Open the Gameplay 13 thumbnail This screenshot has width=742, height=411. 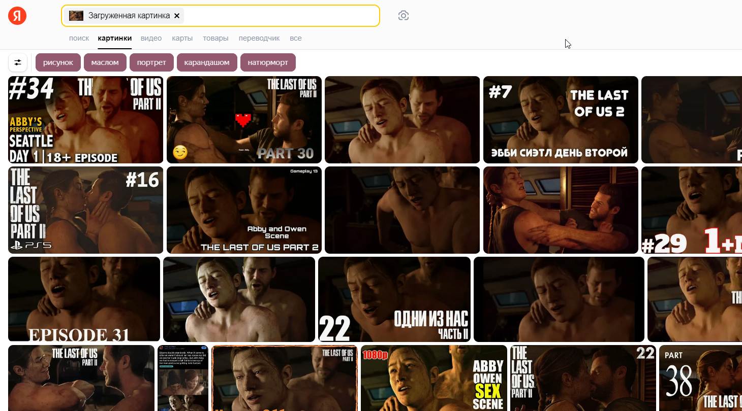(x=244, y=210)
